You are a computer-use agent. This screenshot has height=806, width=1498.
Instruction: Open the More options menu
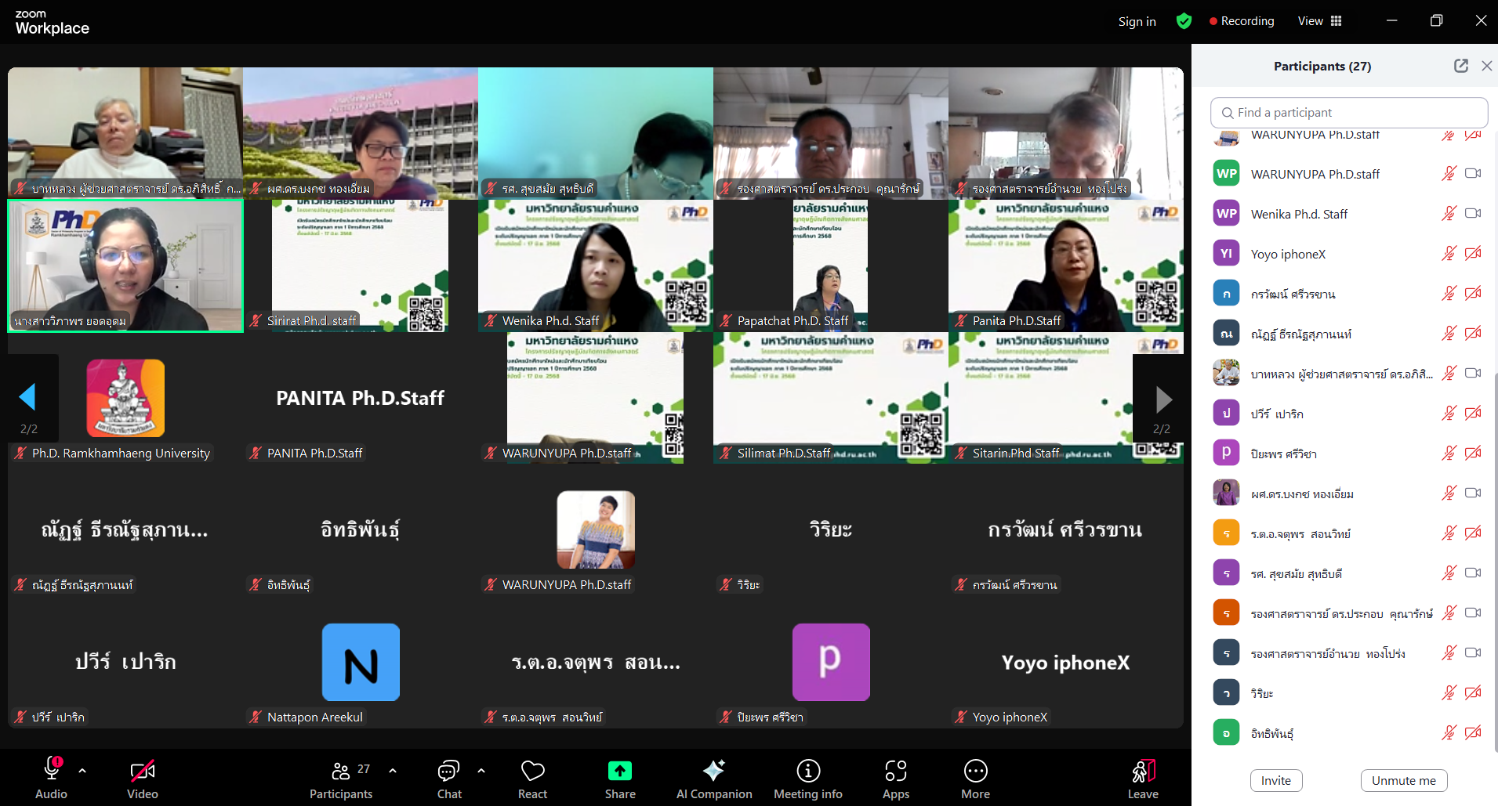point(976,777)
